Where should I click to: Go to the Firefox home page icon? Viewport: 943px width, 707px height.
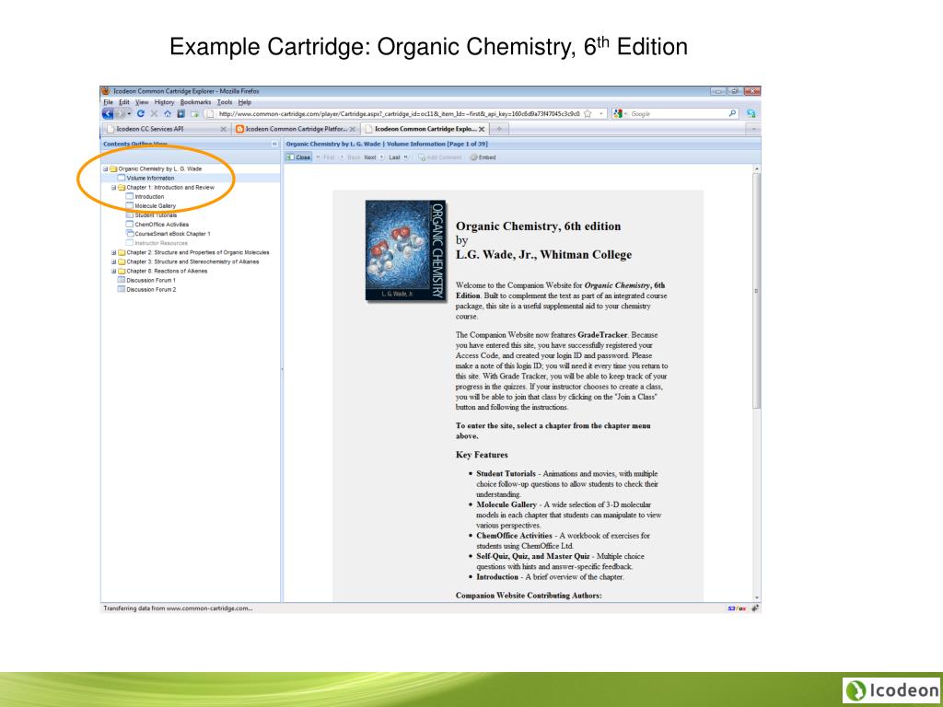click(x=168, y=113)
